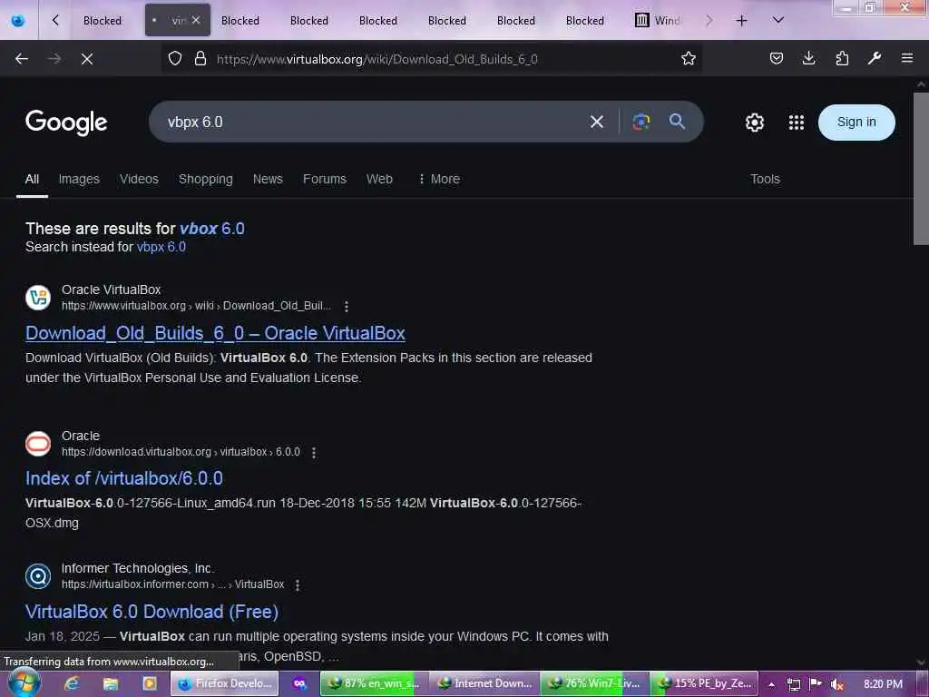Image resolution: width=929 pixels, height=697 pixels.
Task: Switch to Firefox Developer taskbar button
Action: [225, 683]
